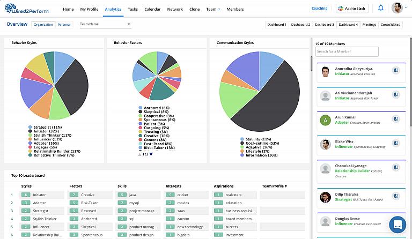This screenshot has width=412, height=239.
Task: Compare profile icon for Arun Kumar
Action: coord(396,119)
